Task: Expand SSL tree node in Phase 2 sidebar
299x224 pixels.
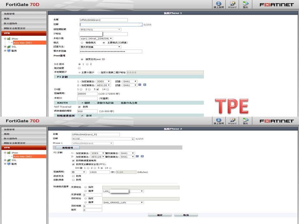Action: click(x=5, y=160)
